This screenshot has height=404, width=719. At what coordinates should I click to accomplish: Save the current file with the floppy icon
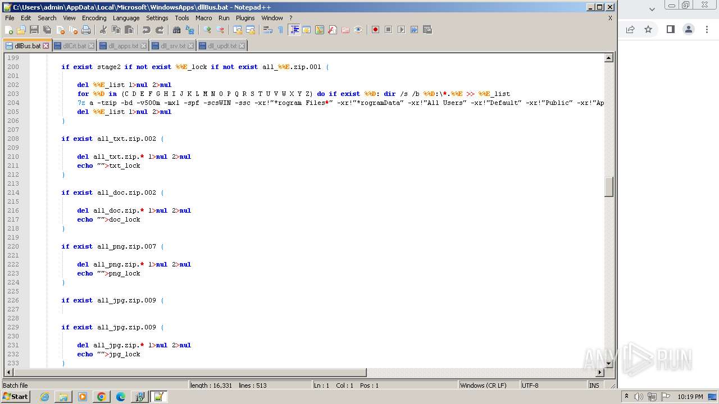34,30
